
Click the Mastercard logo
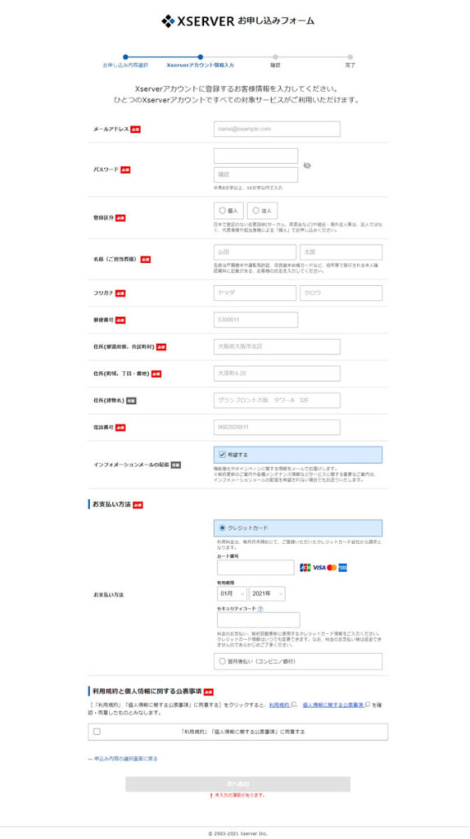pos(332,567)
